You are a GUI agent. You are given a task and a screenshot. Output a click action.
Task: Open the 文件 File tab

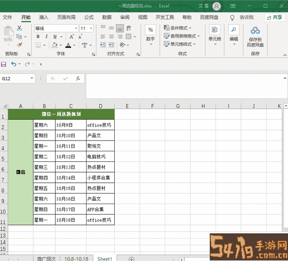pos(7,17)
